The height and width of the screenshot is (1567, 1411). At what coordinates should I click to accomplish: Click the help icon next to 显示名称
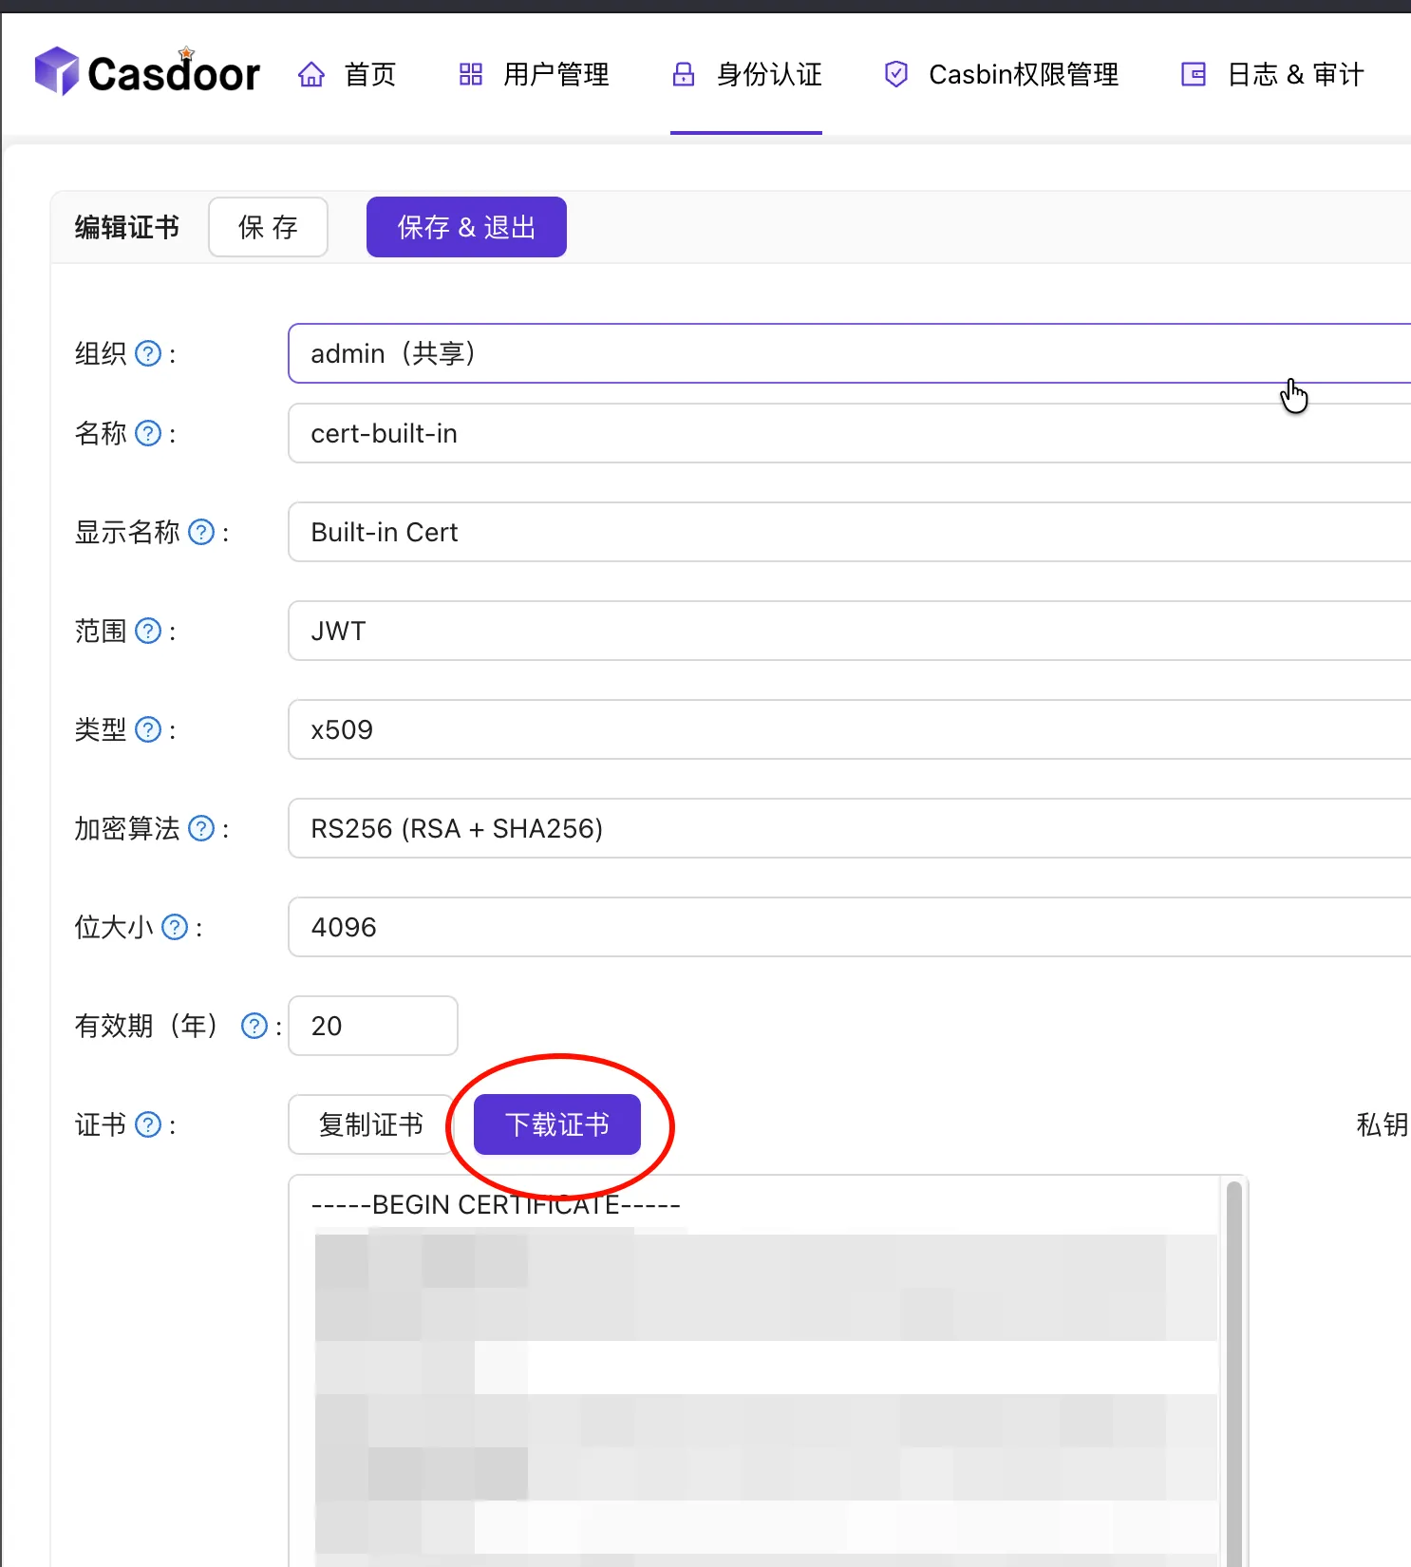coord(201,533)
